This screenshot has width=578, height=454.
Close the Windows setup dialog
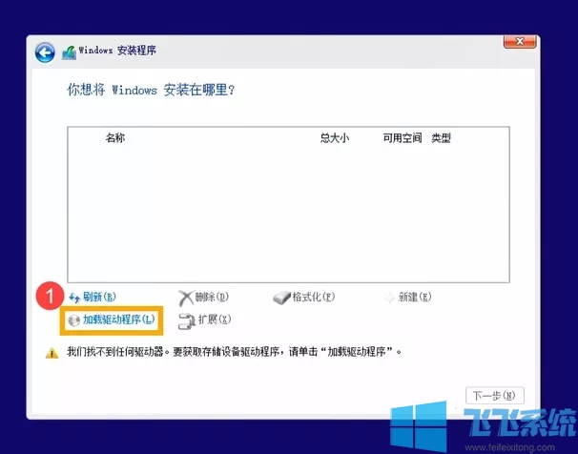click(520, 41)
